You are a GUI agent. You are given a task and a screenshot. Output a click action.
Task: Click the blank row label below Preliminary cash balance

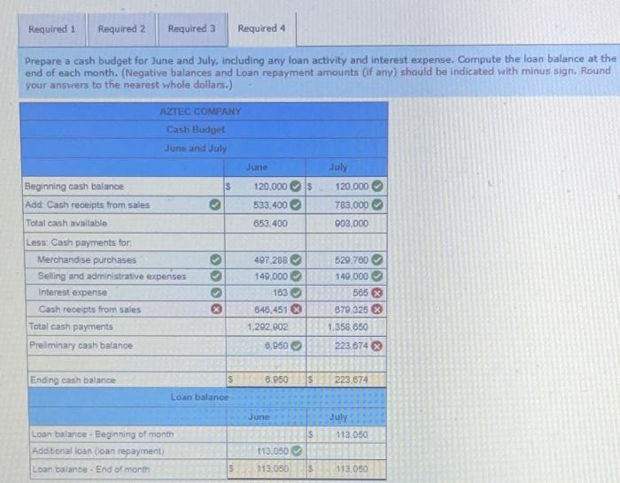127,364
